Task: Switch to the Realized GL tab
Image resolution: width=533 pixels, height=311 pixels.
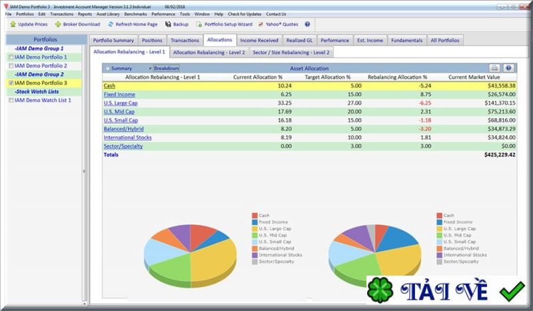Action: tap(299, 40)
